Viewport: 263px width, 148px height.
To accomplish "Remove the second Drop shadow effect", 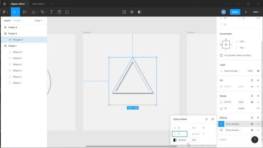I will tap(258, 130).
